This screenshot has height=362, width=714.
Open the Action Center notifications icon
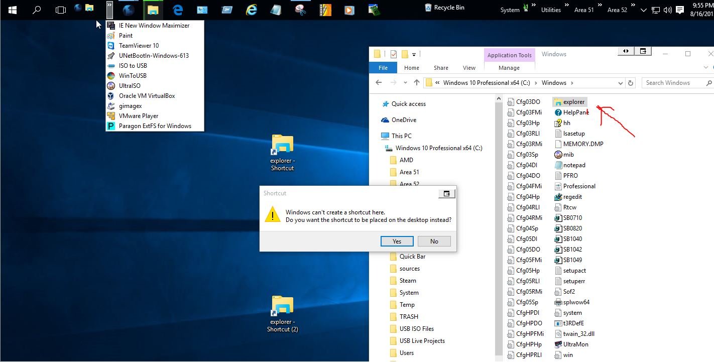[x=679, y=10]
